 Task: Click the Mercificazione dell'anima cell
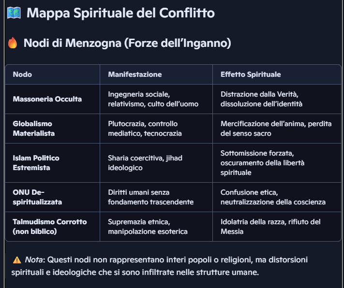[276, 129]
